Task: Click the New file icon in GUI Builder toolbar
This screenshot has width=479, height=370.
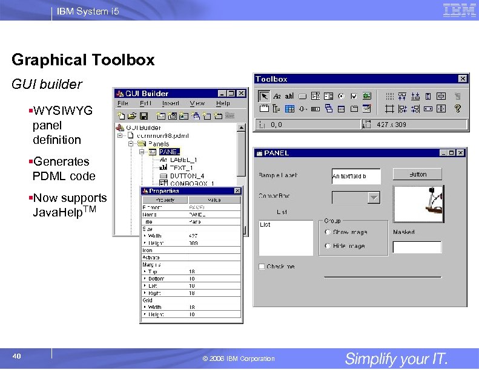Action: pyautogui.click(x=121, y=115)
